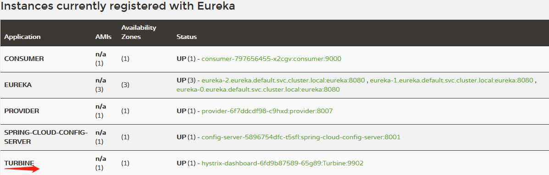Viewport: 549px width, 175px height.
Task: Select the AMIs column header
Action: 103,37
